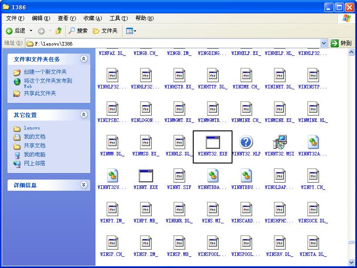Screen dimensions: 357x268
Task: Select the WINHTTP.DL_ file icon
Action: [x=213, y=75]
